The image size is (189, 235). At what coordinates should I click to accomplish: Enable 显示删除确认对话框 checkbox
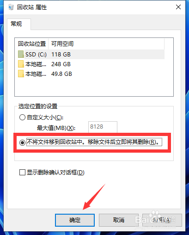pyautogui.click(x=22, y=173)
